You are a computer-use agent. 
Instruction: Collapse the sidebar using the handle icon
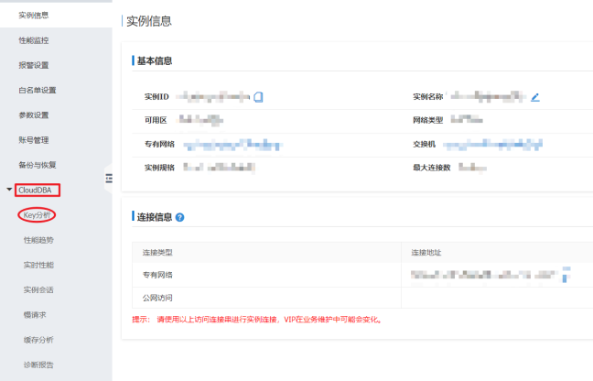(x=108, y=178)
